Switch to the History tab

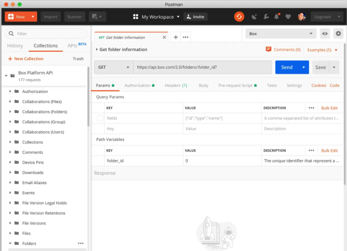[x=15, y=45]
